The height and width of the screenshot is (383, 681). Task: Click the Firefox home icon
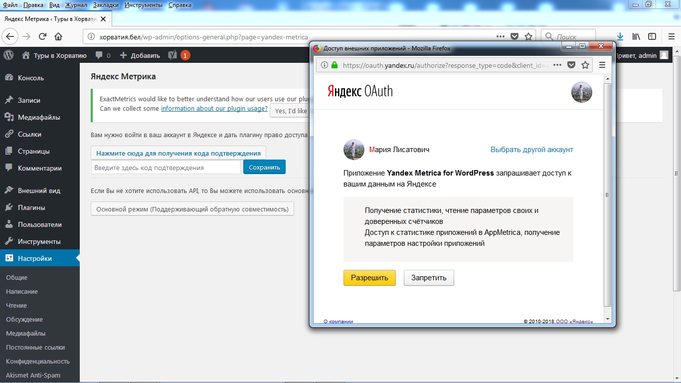58,36
